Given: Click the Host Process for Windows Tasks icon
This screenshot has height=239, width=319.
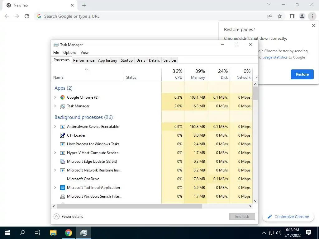Looking at the screenshot, I should click(62, 144).
